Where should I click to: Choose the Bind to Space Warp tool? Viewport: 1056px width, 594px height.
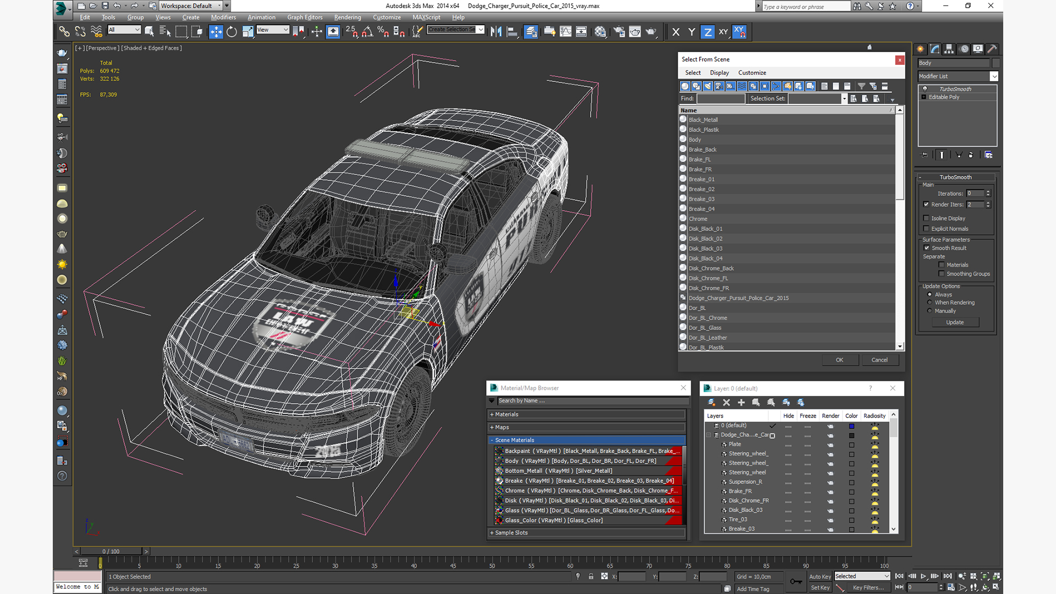coord(96,32)
